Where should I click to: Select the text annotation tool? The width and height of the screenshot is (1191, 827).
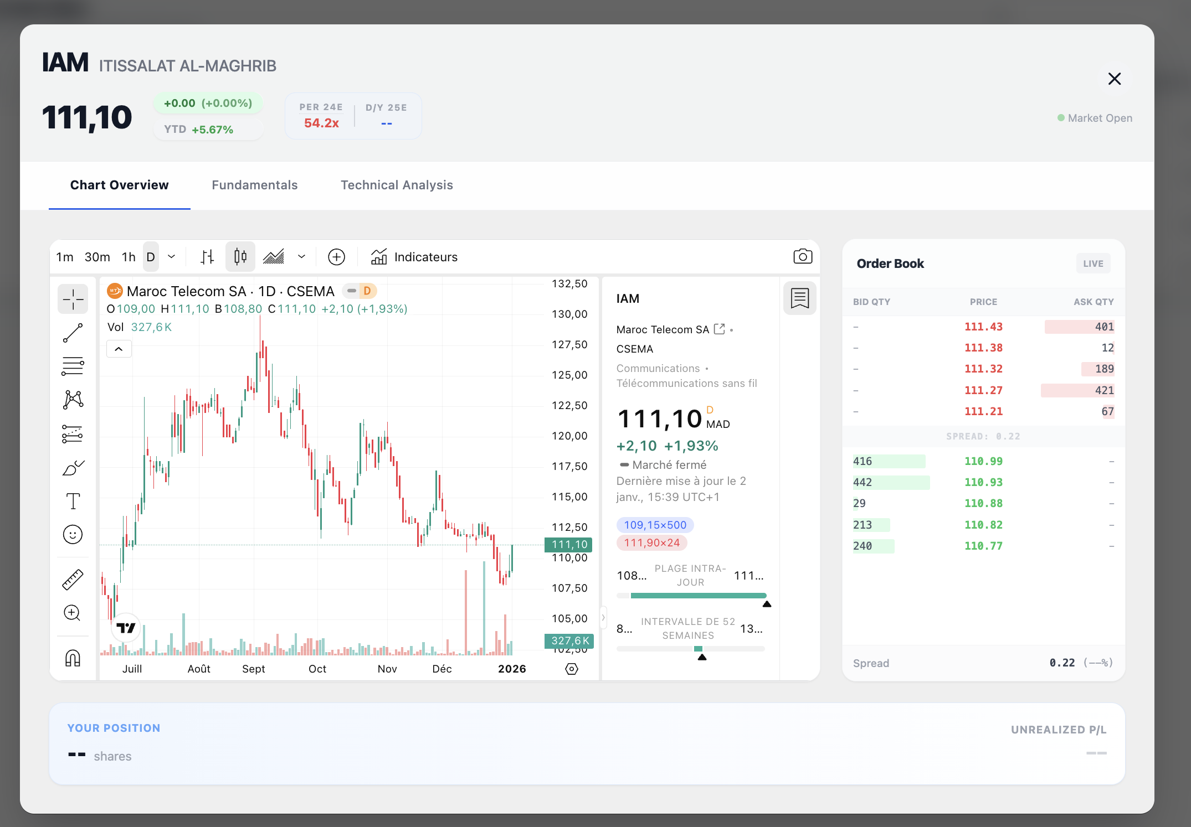click(x=73, y=501)
